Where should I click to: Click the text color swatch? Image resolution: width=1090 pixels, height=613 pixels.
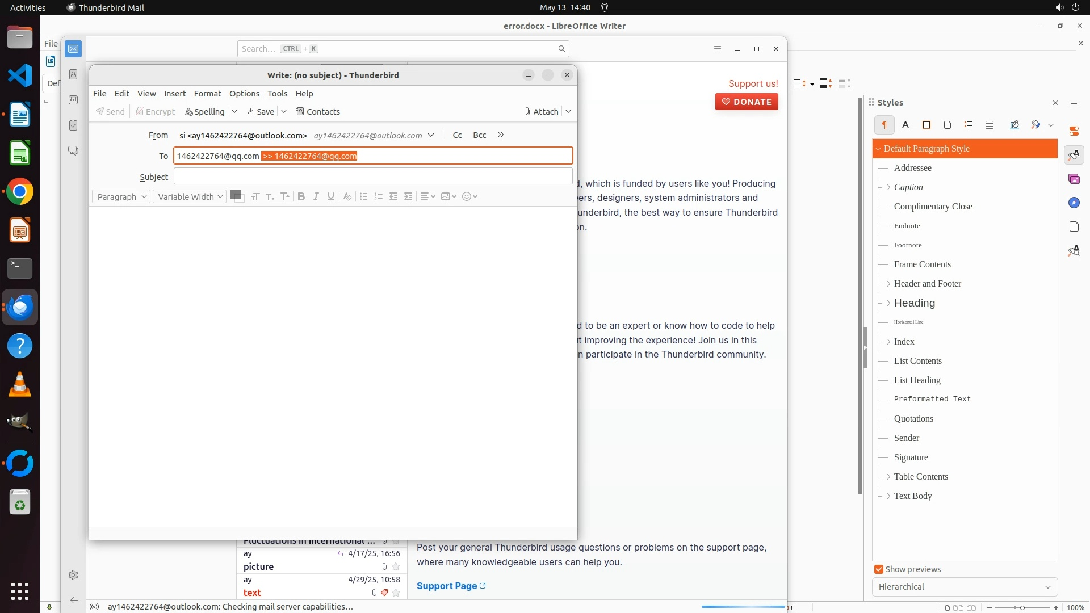(236, 195)
